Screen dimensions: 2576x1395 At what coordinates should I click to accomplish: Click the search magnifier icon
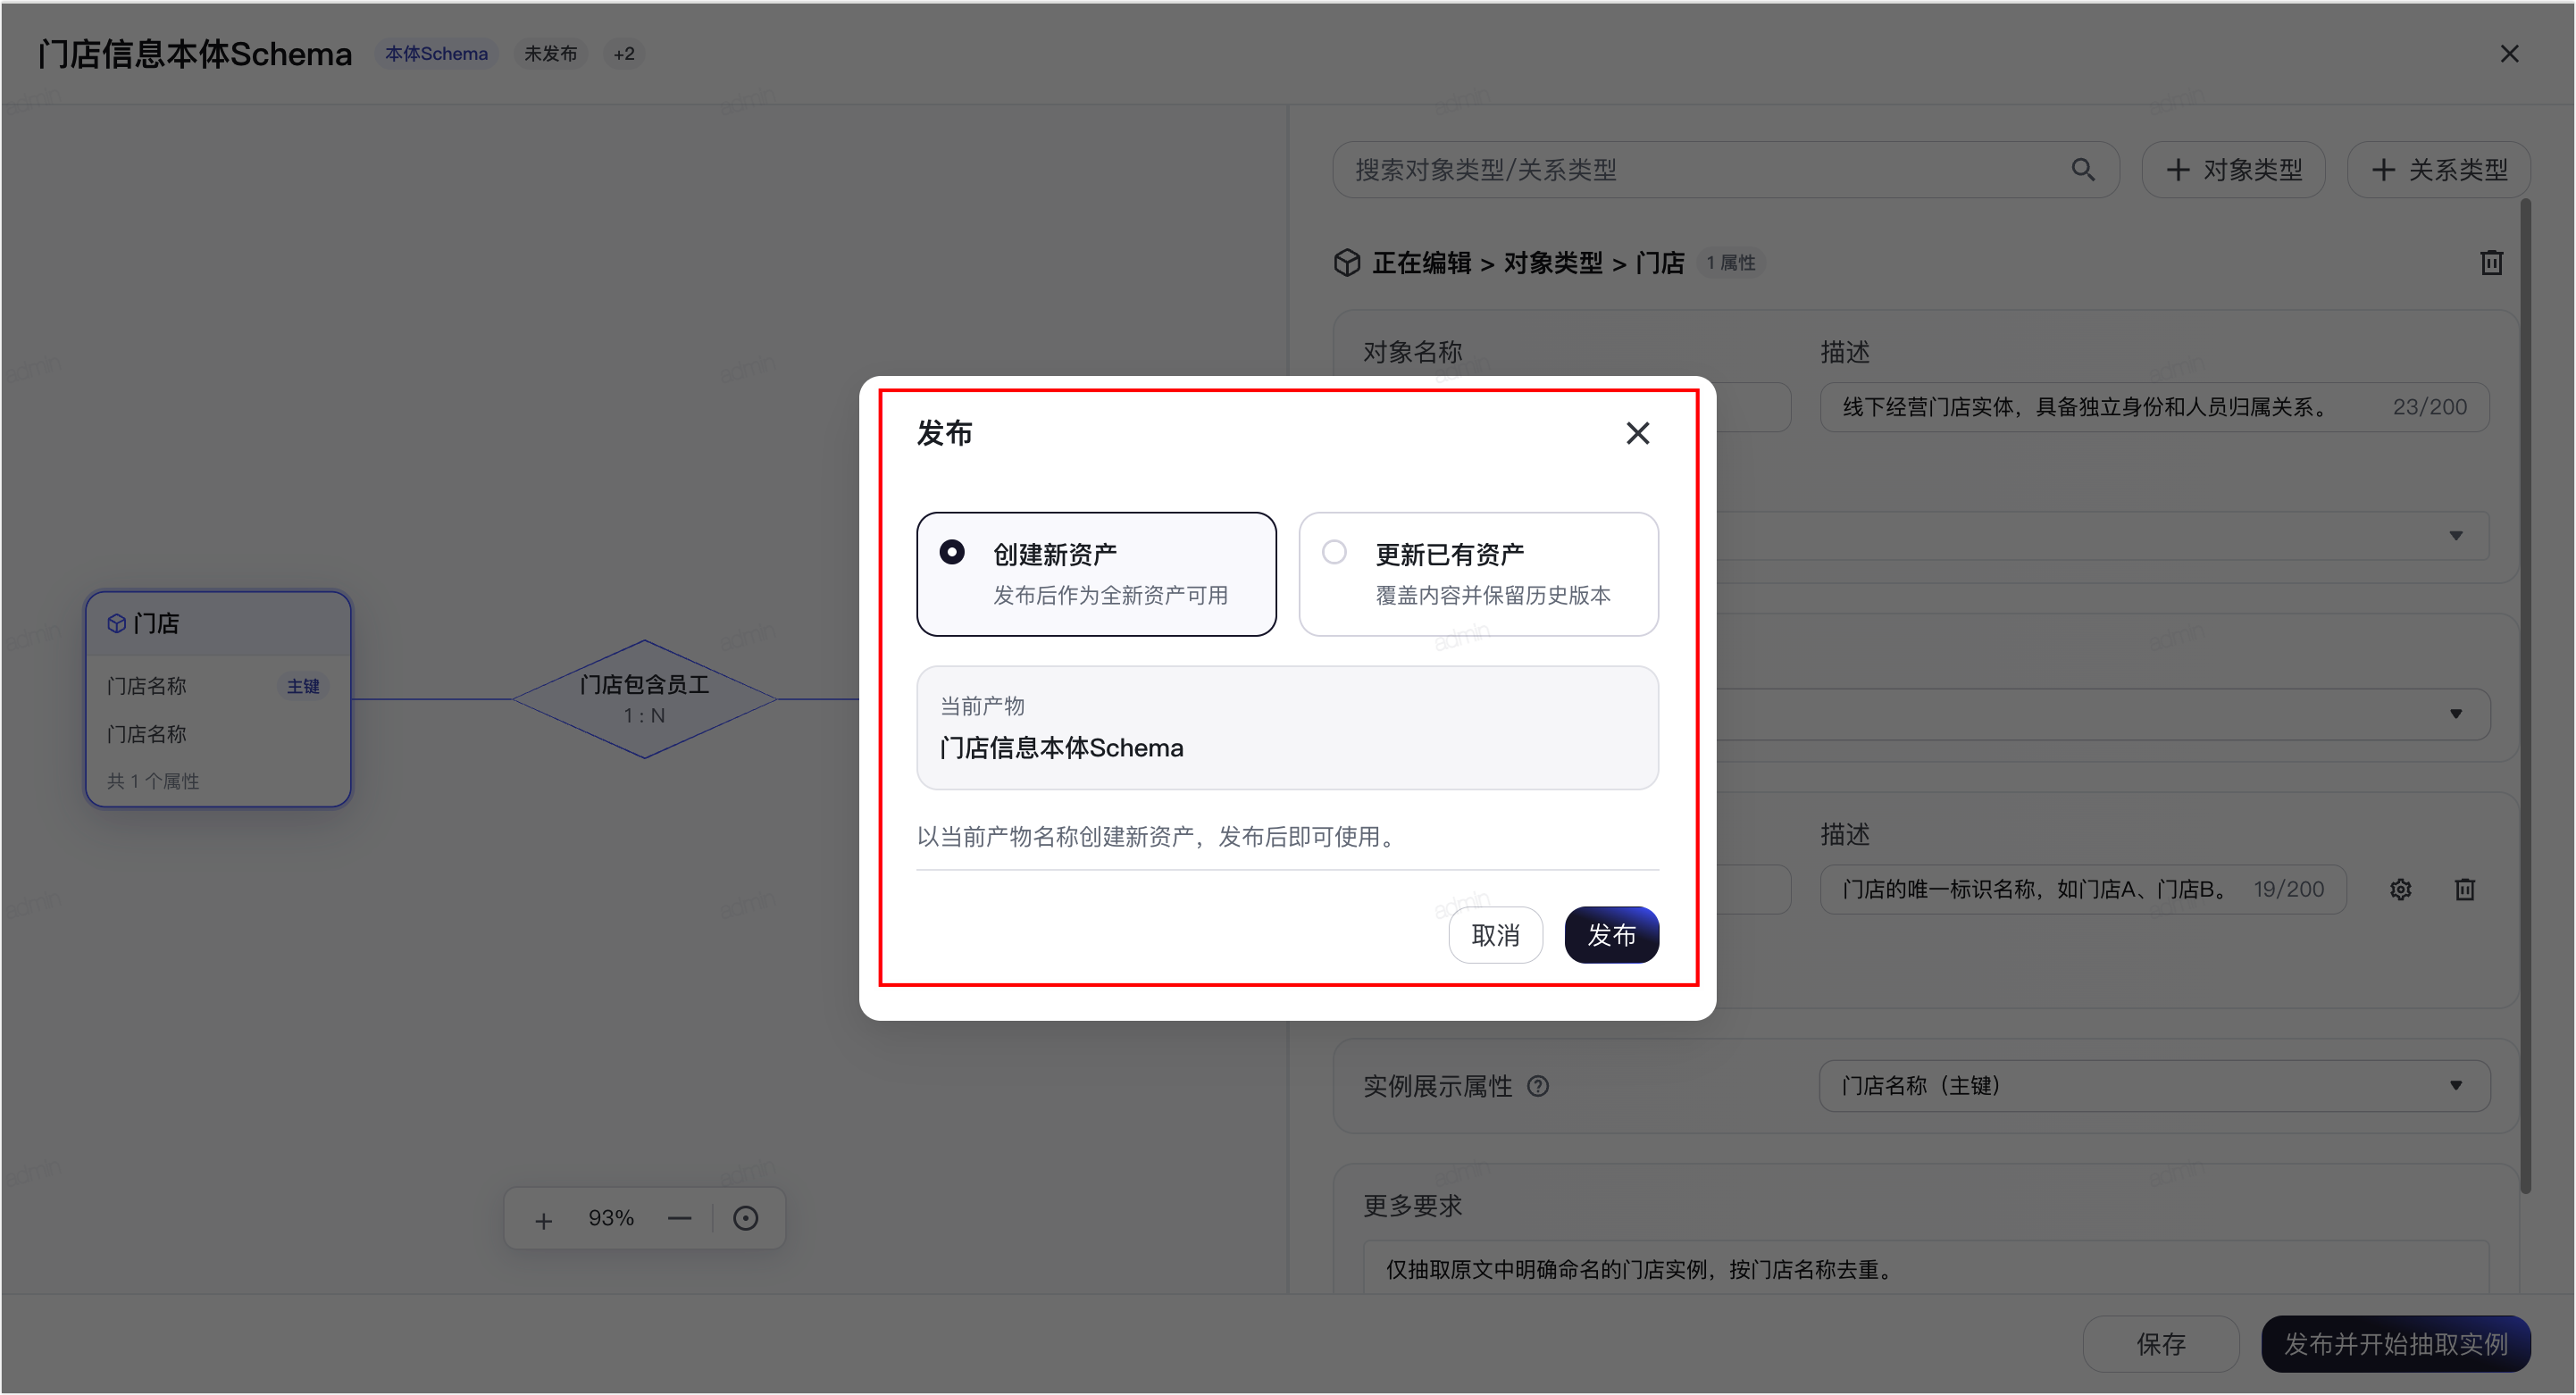coord(2082,170)
